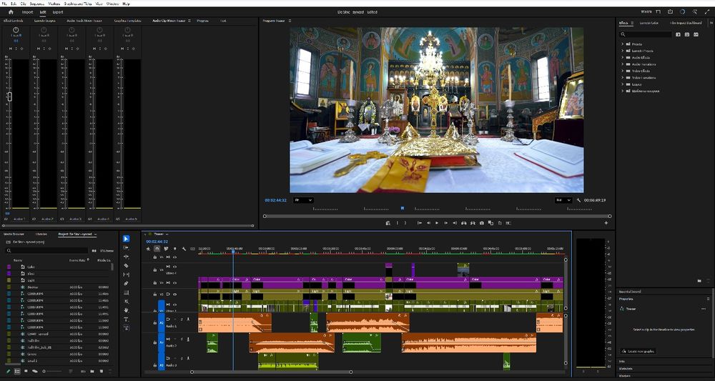Screen dimensions: 715x381
Task: Select the Track Select Forward tool
Action: coord(127,247)
